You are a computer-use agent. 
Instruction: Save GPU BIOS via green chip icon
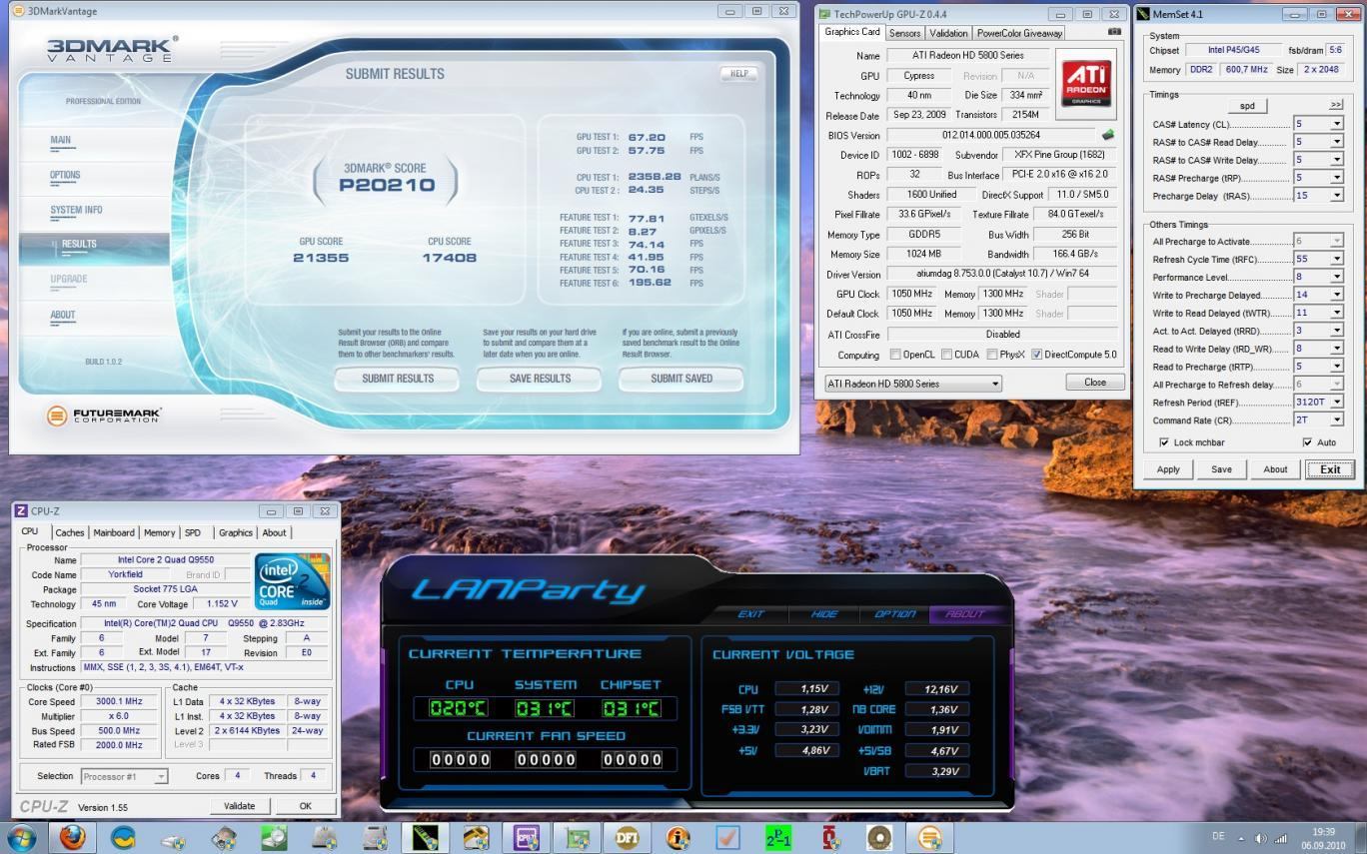pos(1108,135)
